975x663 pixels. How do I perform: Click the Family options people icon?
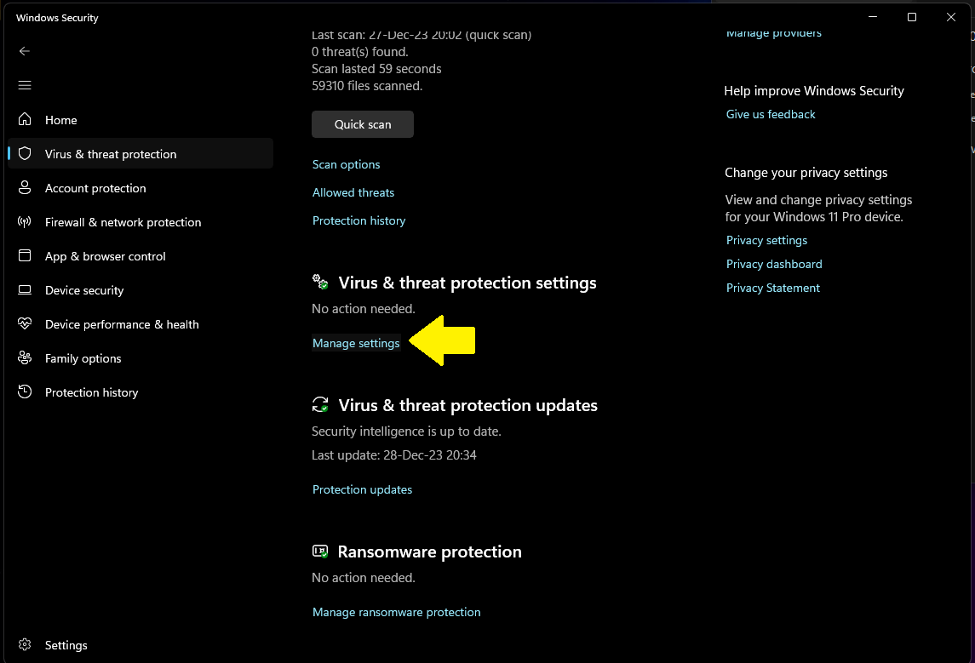coord(26,358)
